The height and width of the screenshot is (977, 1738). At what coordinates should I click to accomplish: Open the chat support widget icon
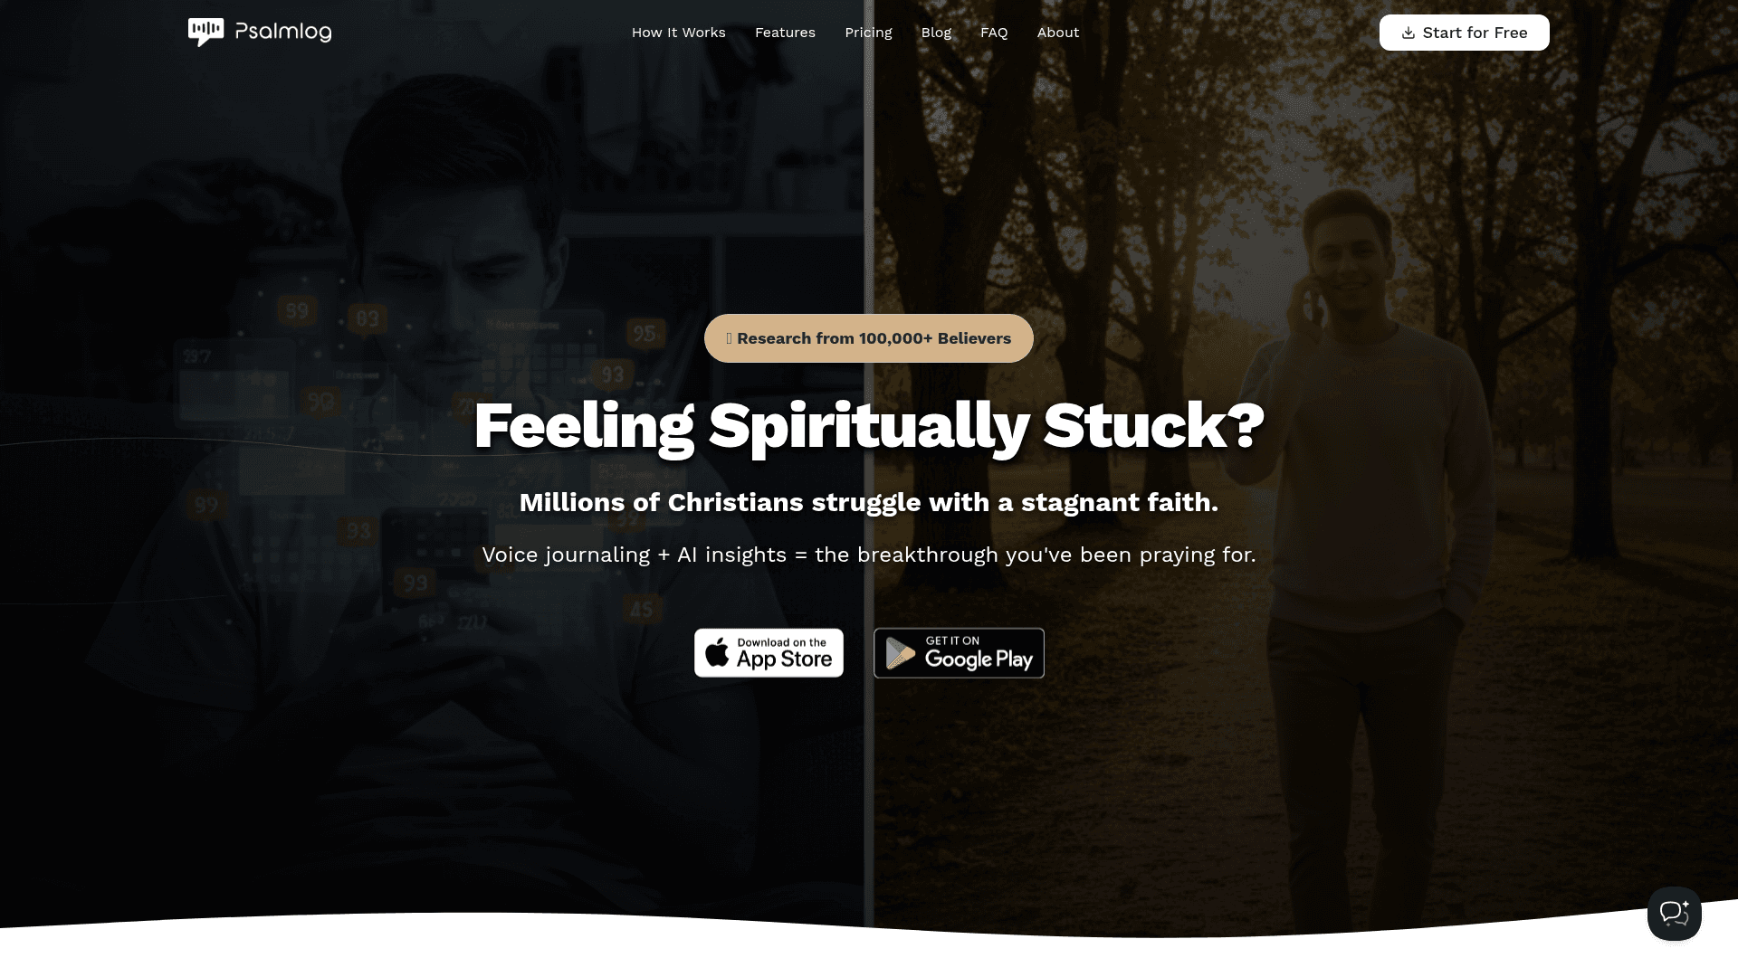tap(1674, 914)
